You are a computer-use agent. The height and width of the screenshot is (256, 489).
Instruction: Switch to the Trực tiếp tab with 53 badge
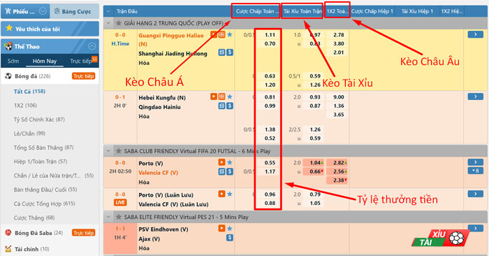click(81, 61)
